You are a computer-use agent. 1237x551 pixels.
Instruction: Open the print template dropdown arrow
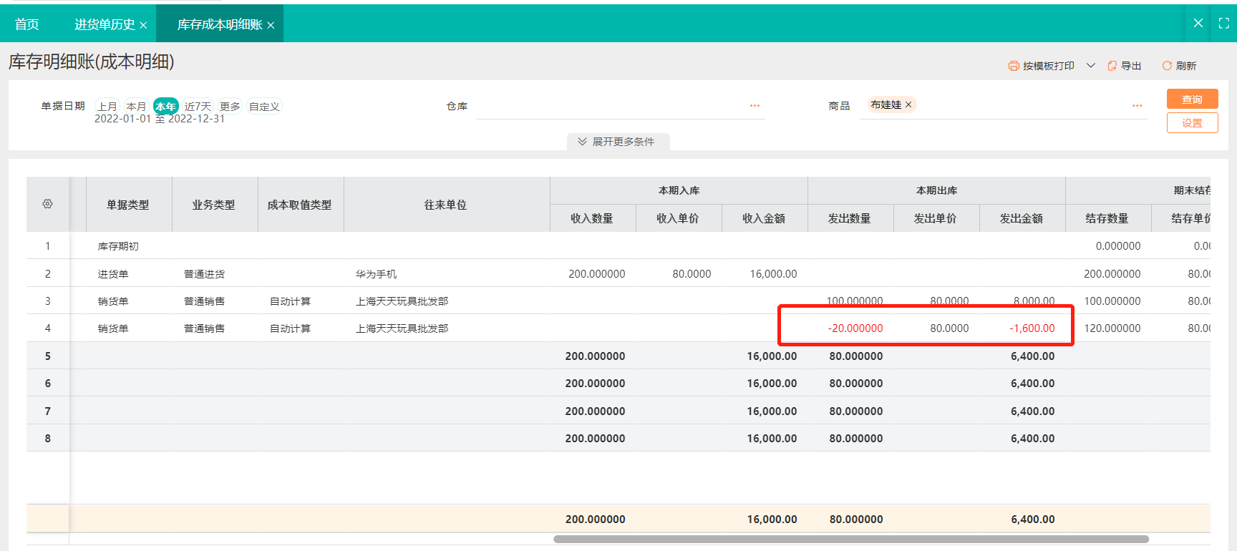[x=1091, y=66]
